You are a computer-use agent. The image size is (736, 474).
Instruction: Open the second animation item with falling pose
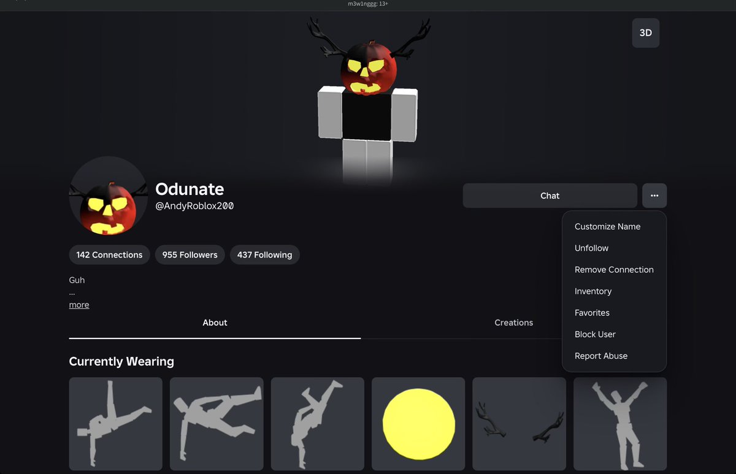(217, 424)
